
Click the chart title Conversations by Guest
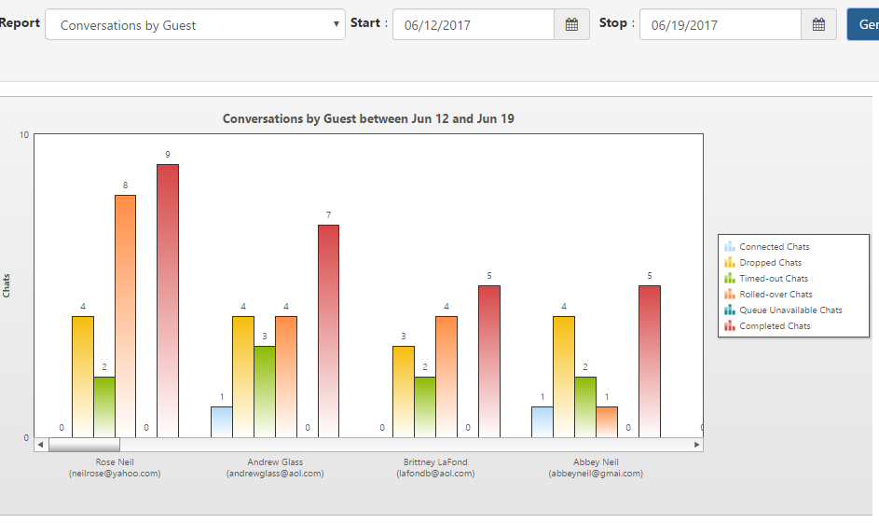(368, 118)
